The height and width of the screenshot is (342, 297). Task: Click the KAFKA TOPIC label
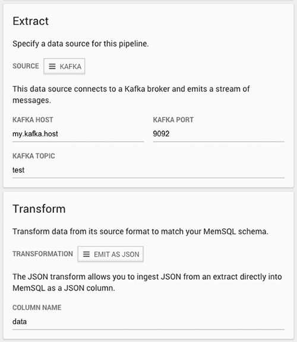click(x=34, y=156)
